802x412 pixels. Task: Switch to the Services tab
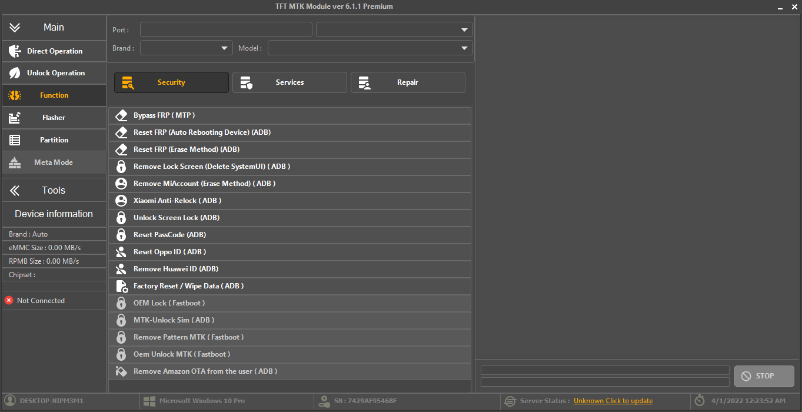click(289, 82)
